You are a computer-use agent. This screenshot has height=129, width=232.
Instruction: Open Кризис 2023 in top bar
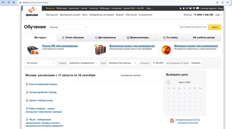coord(129,8)
